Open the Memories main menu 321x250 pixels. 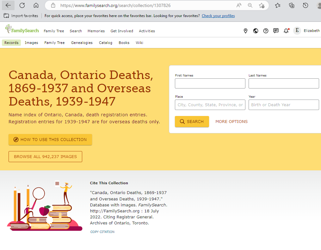(96, 31)
